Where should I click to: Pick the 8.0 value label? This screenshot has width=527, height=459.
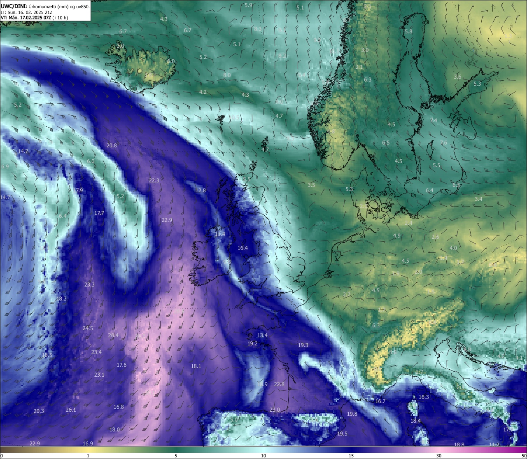[x=227, y=75]
